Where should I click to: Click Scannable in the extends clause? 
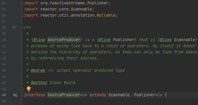[119, 95]
